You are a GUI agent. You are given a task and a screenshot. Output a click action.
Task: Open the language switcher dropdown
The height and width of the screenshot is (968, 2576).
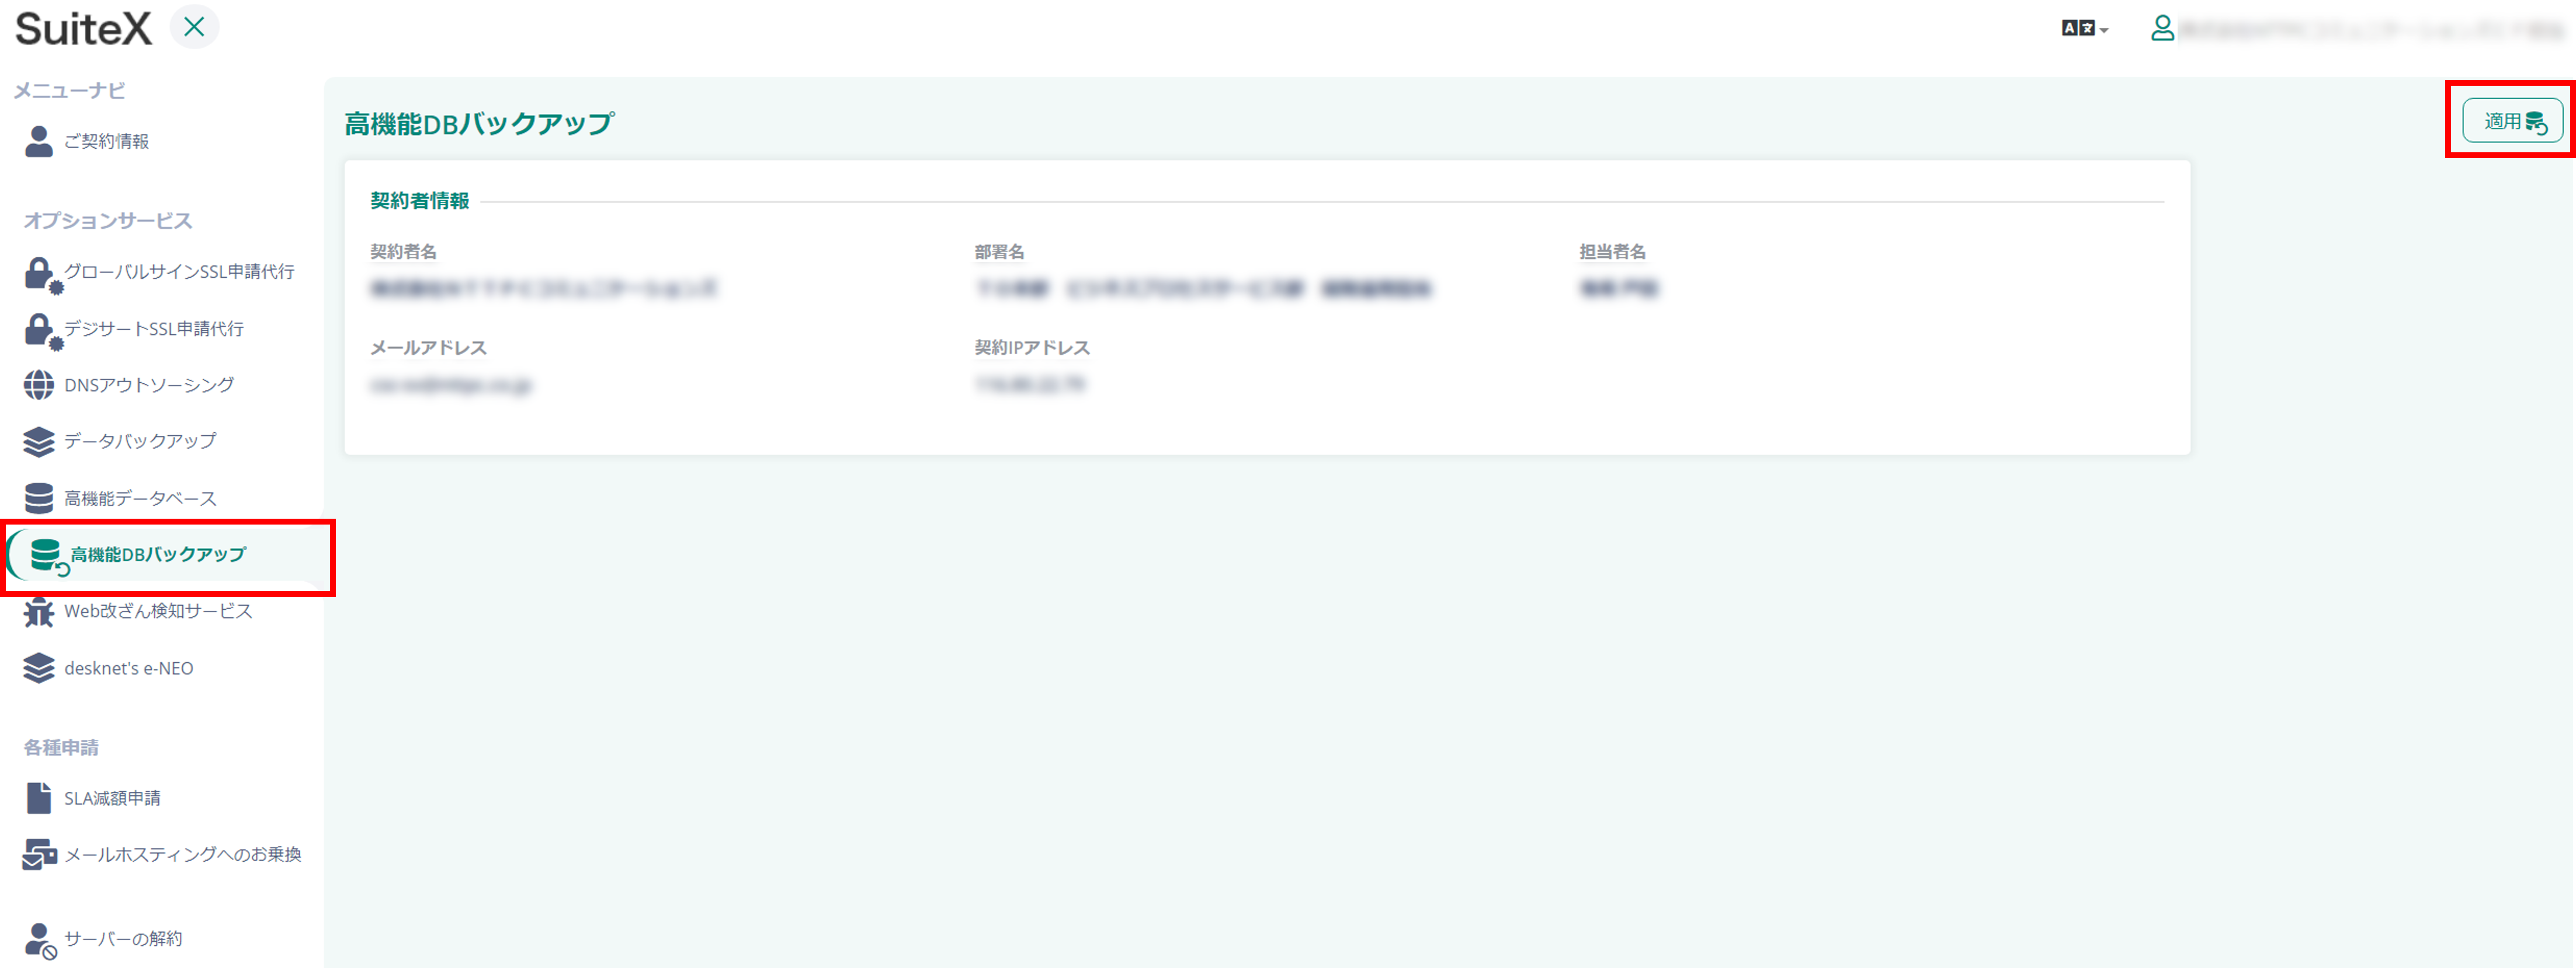click(x=2085, y=29)
